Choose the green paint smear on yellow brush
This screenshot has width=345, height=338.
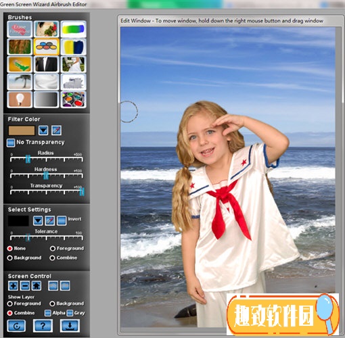tap(20, 64)
